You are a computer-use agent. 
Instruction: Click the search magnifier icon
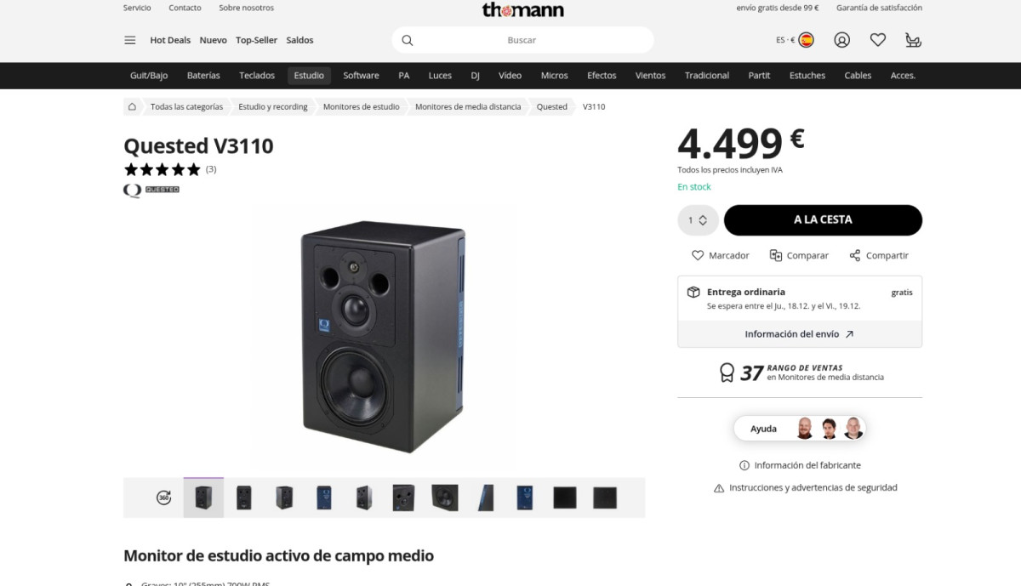408,40
